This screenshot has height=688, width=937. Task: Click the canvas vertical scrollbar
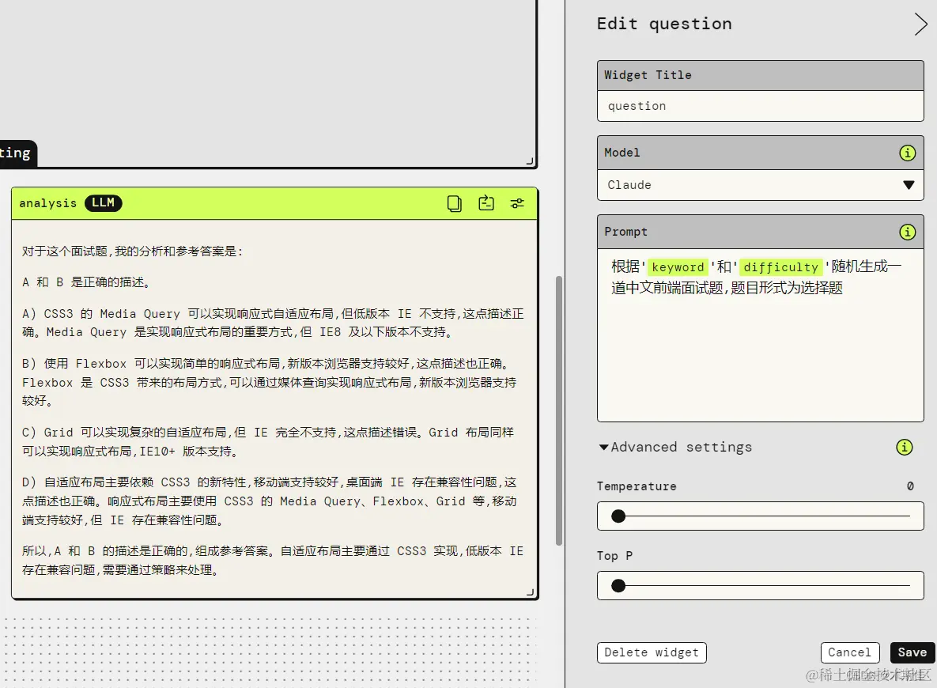tap(559, 410)
